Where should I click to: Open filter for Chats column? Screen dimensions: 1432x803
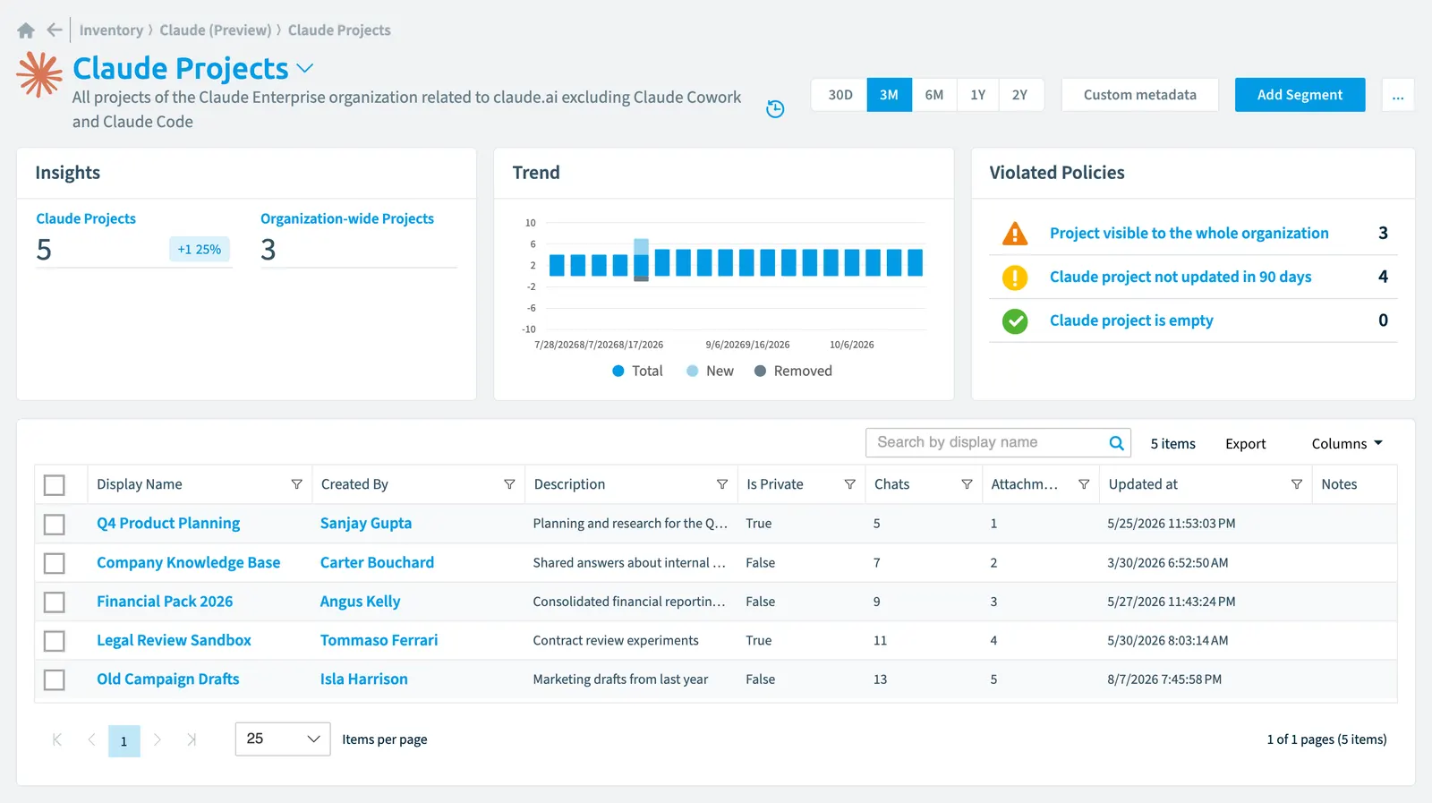tap(967, 484)
